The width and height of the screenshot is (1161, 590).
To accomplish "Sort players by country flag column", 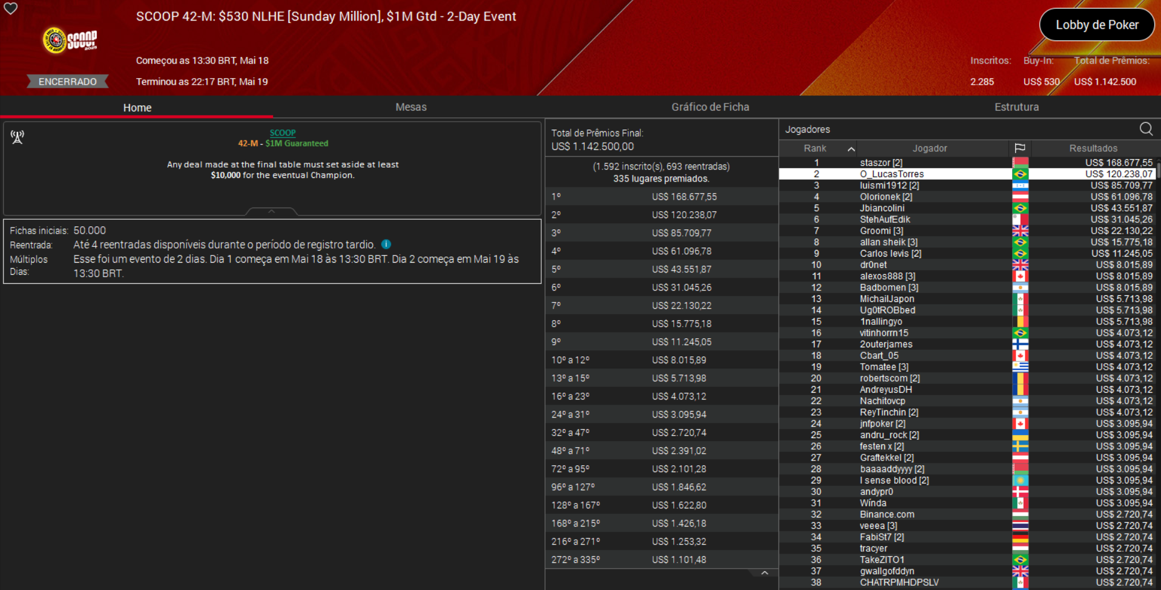I will [1020, 148].
